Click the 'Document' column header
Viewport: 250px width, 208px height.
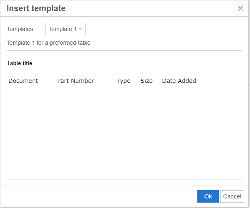[x=23, y=81]
